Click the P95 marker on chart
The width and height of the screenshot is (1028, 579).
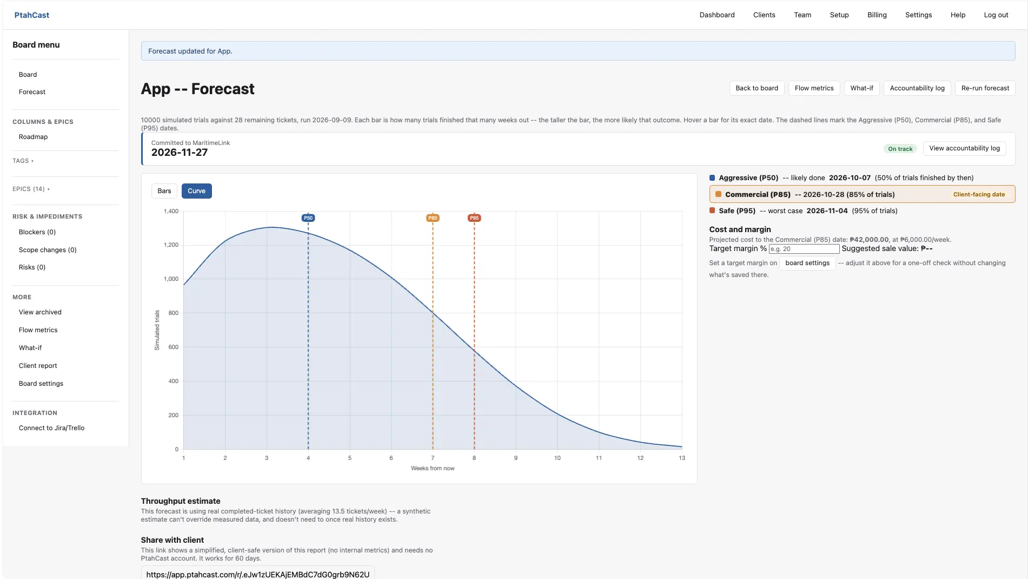pos(474,218)
